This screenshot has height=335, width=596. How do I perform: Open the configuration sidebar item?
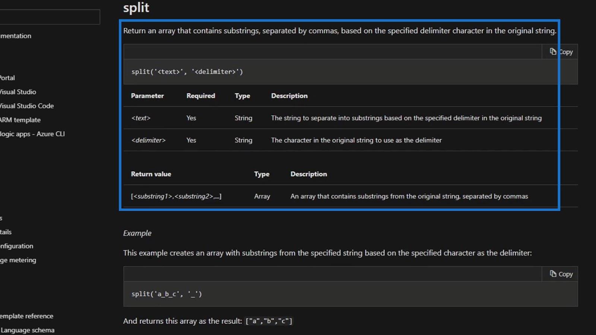coord(16,246)
